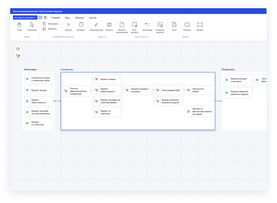Click the print icon in top bar
The image size is (277, 203).
[x=41, y=18]
